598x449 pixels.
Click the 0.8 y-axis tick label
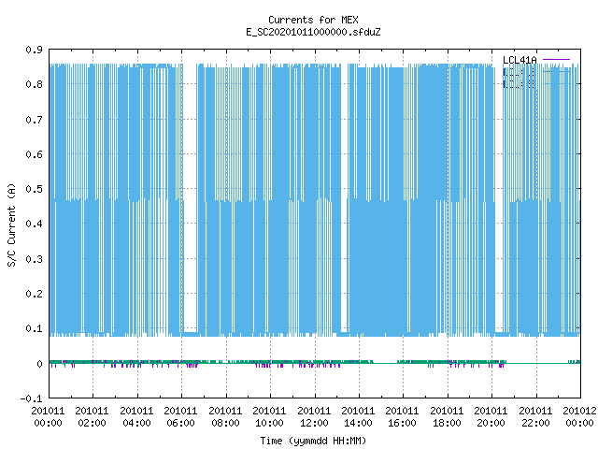pyautogui.click(x=34, y=84)
